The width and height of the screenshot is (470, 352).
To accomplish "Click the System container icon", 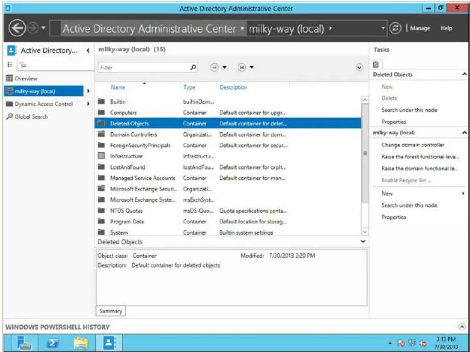I will tap(101, 232).
